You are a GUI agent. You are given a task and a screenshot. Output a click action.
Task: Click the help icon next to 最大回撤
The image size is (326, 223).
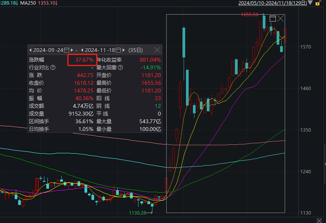[120, 68]
